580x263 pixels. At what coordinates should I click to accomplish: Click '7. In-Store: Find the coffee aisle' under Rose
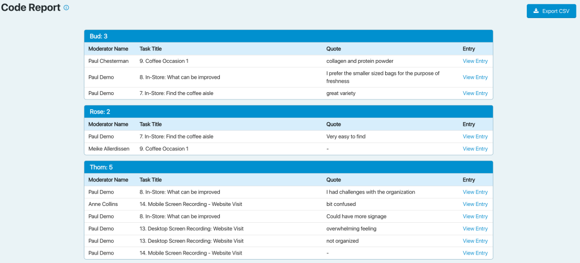click(177, 136)
